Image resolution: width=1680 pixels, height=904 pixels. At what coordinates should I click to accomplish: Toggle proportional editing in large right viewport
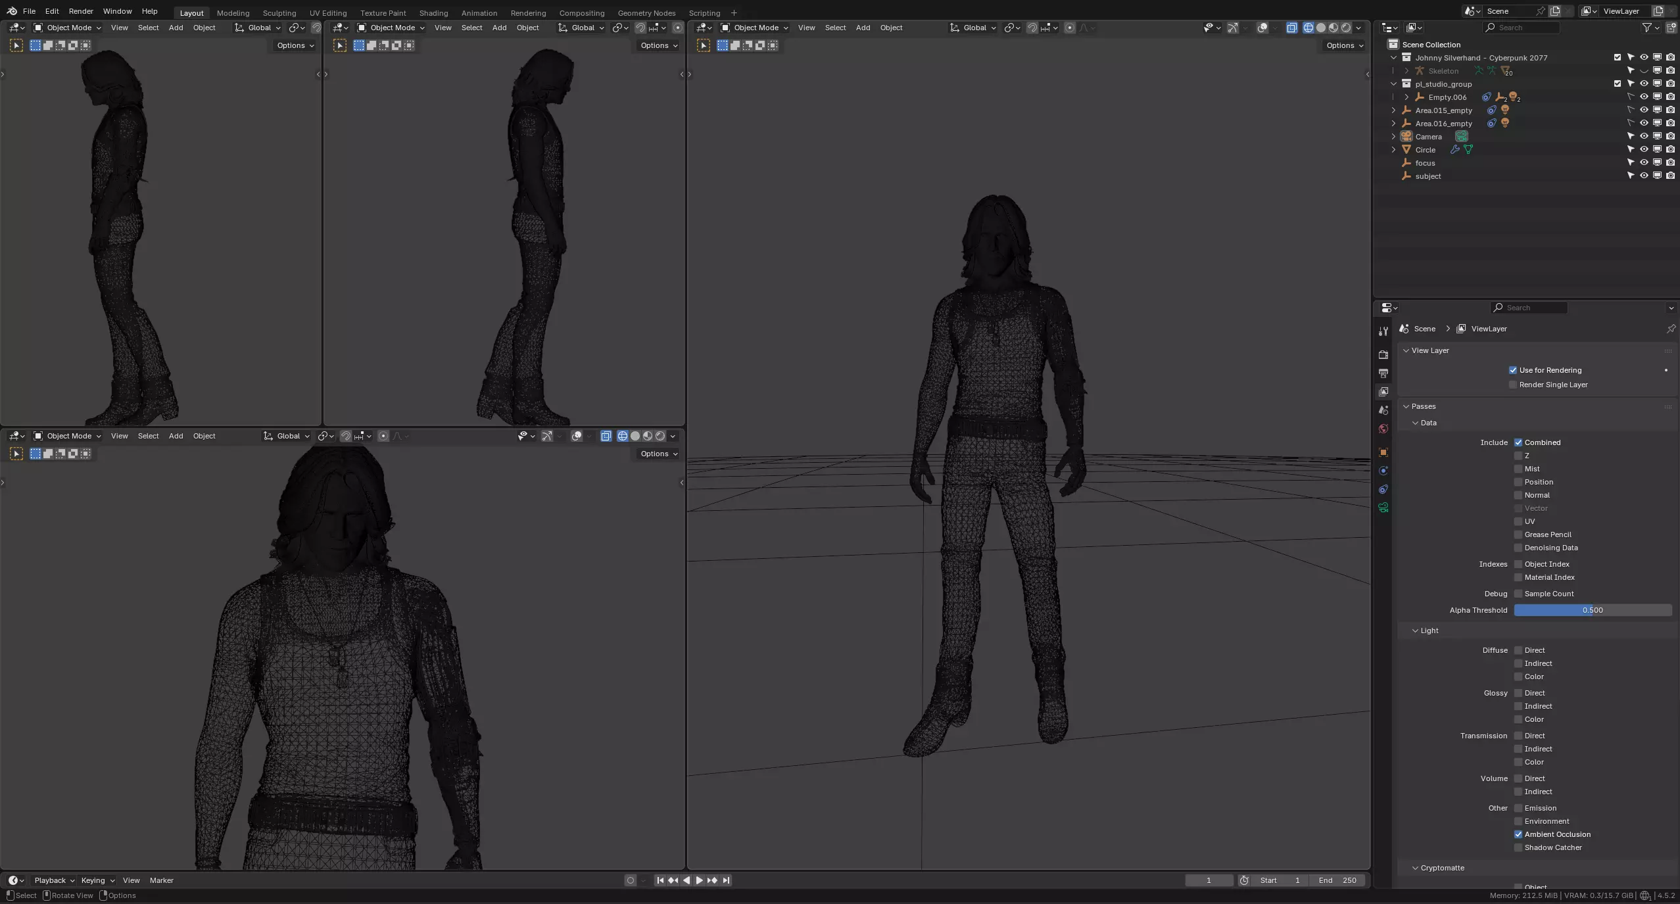tap(1070, 28)
